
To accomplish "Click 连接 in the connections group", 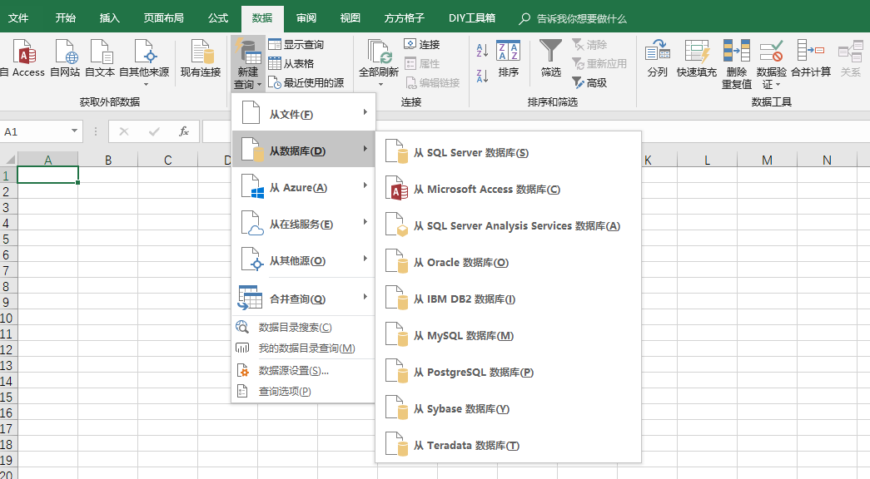I will (422, 44).
